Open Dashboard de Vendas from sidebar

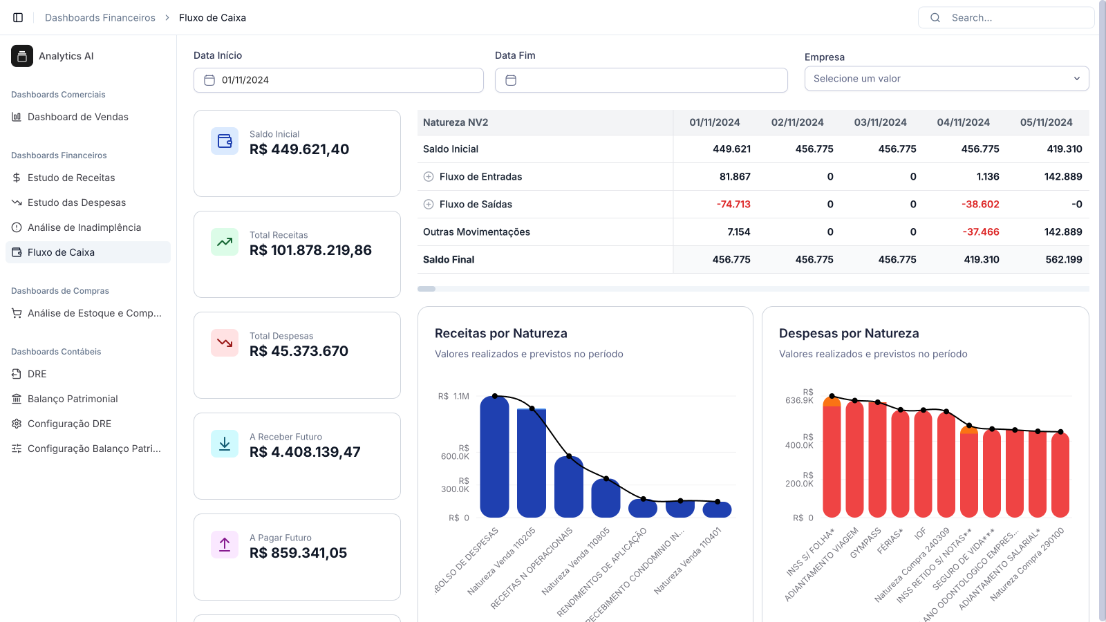(x=77, y=117)
